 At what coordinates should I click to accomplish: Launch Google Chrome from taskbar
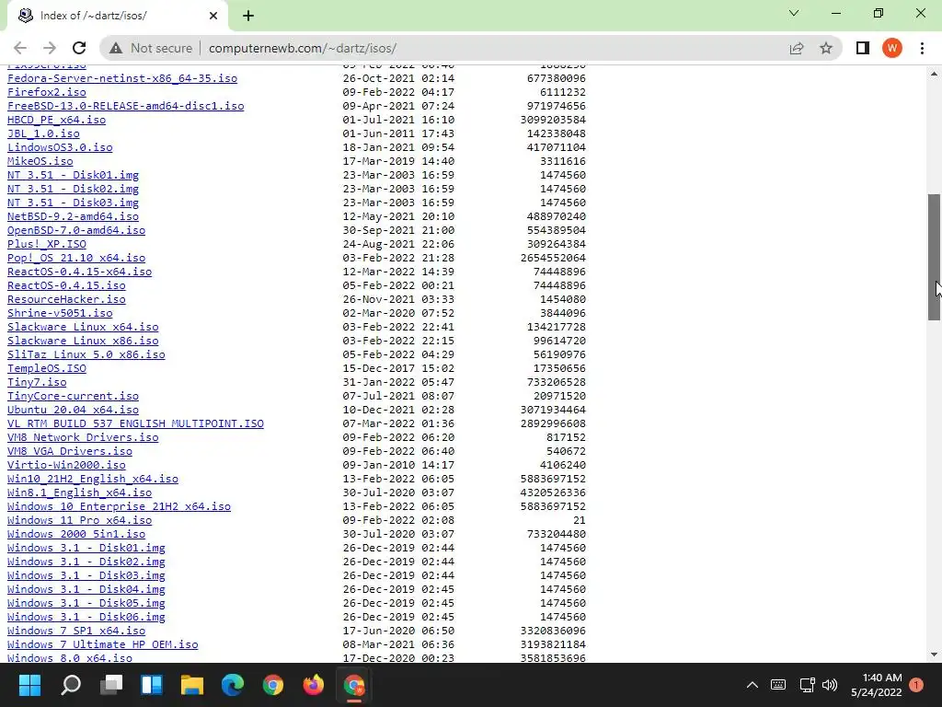[272, 685]
